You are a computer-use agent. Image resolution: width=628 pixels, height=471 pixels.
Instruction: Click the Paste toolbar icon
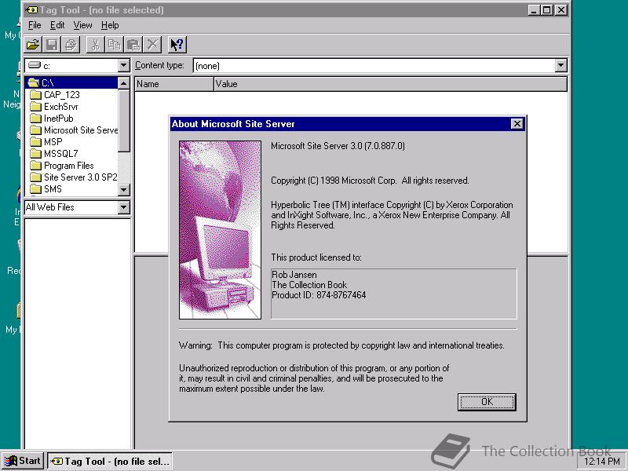(133, 45)
